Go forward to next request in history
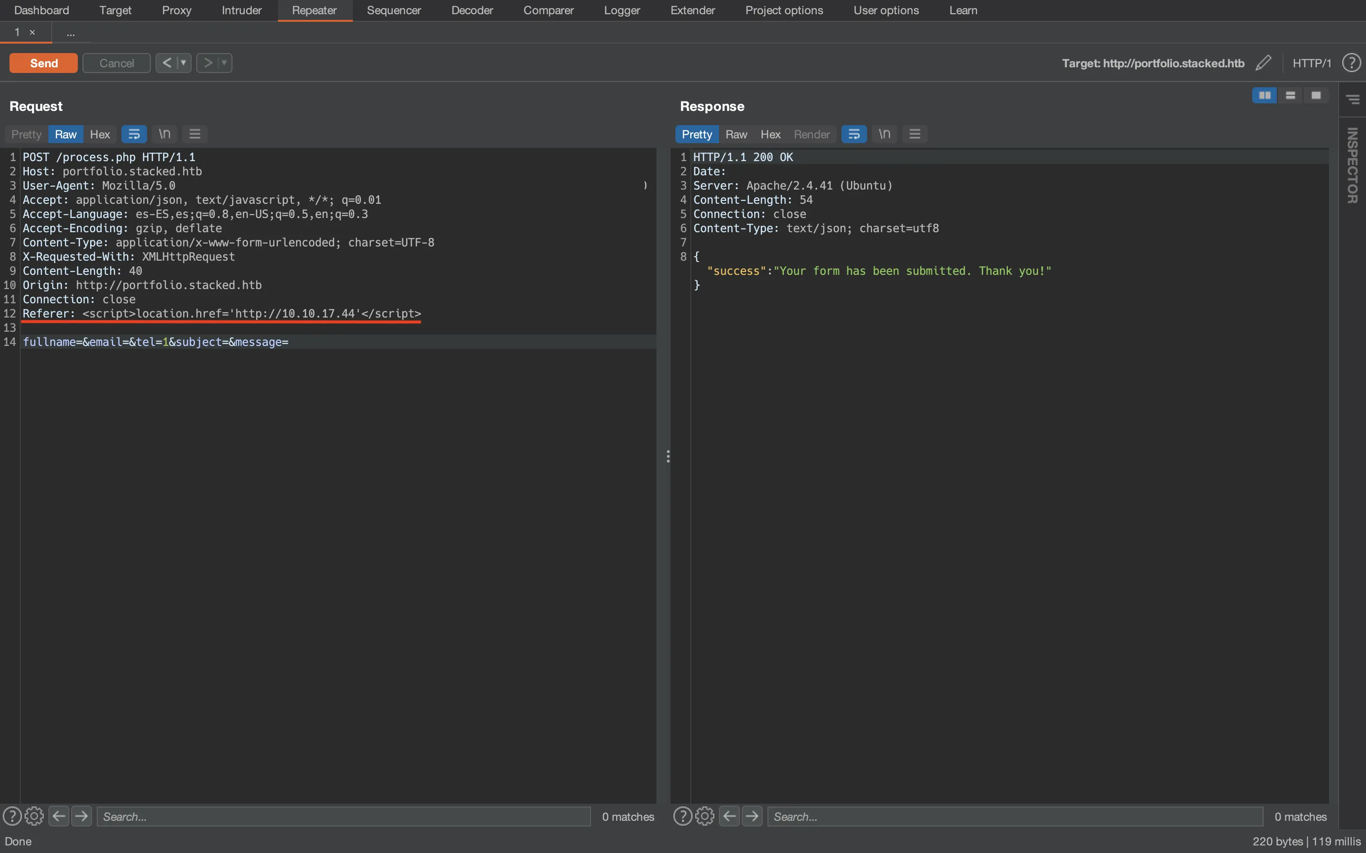 click(208, 63)
